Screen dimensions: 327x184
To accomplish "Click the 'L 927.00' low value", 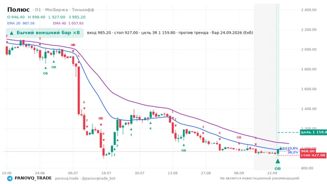I will tap(57, 17).
